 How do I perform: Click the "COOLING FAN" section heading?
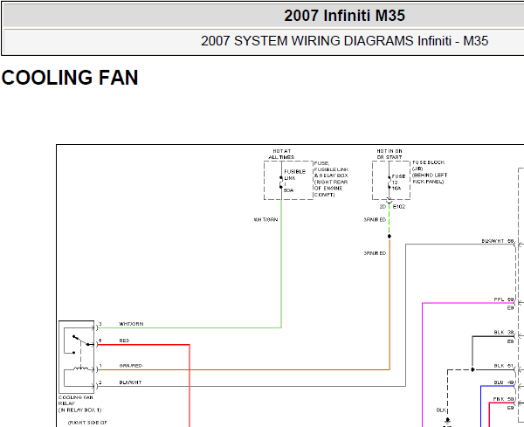[70, 78]
